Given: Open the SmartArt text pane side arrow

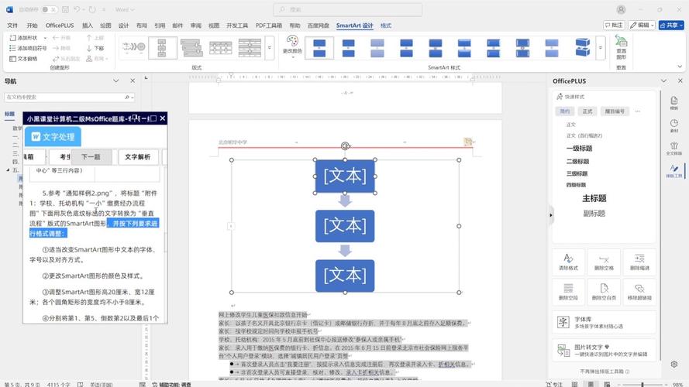Looking at the screenshot, I should 231,226.
